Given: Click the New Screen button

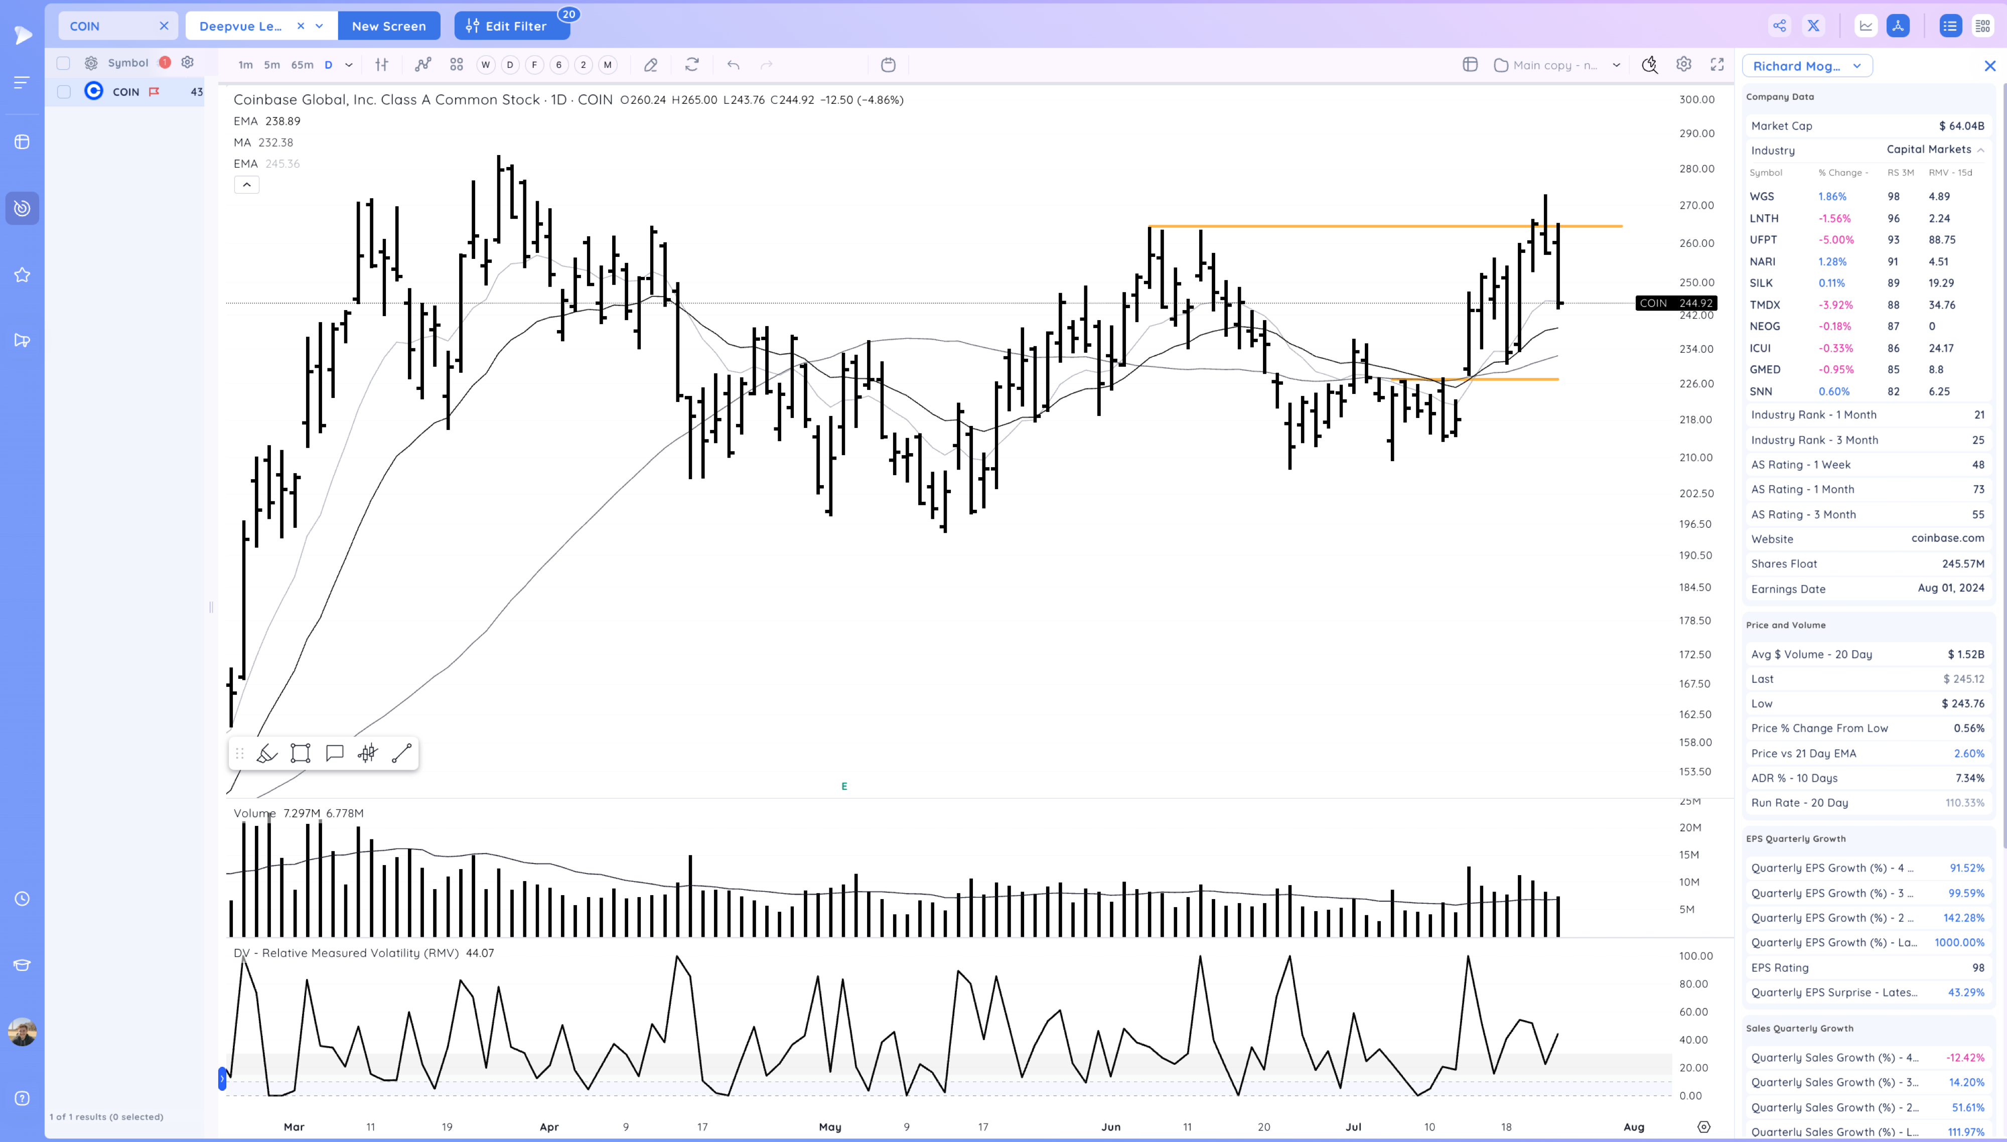Looking at the screenshot, I should click(388, 26).
